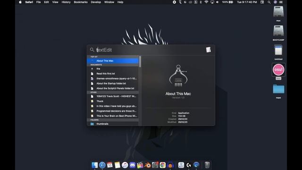Select the BOOTCAMP drive on desktop

[278, 31]
